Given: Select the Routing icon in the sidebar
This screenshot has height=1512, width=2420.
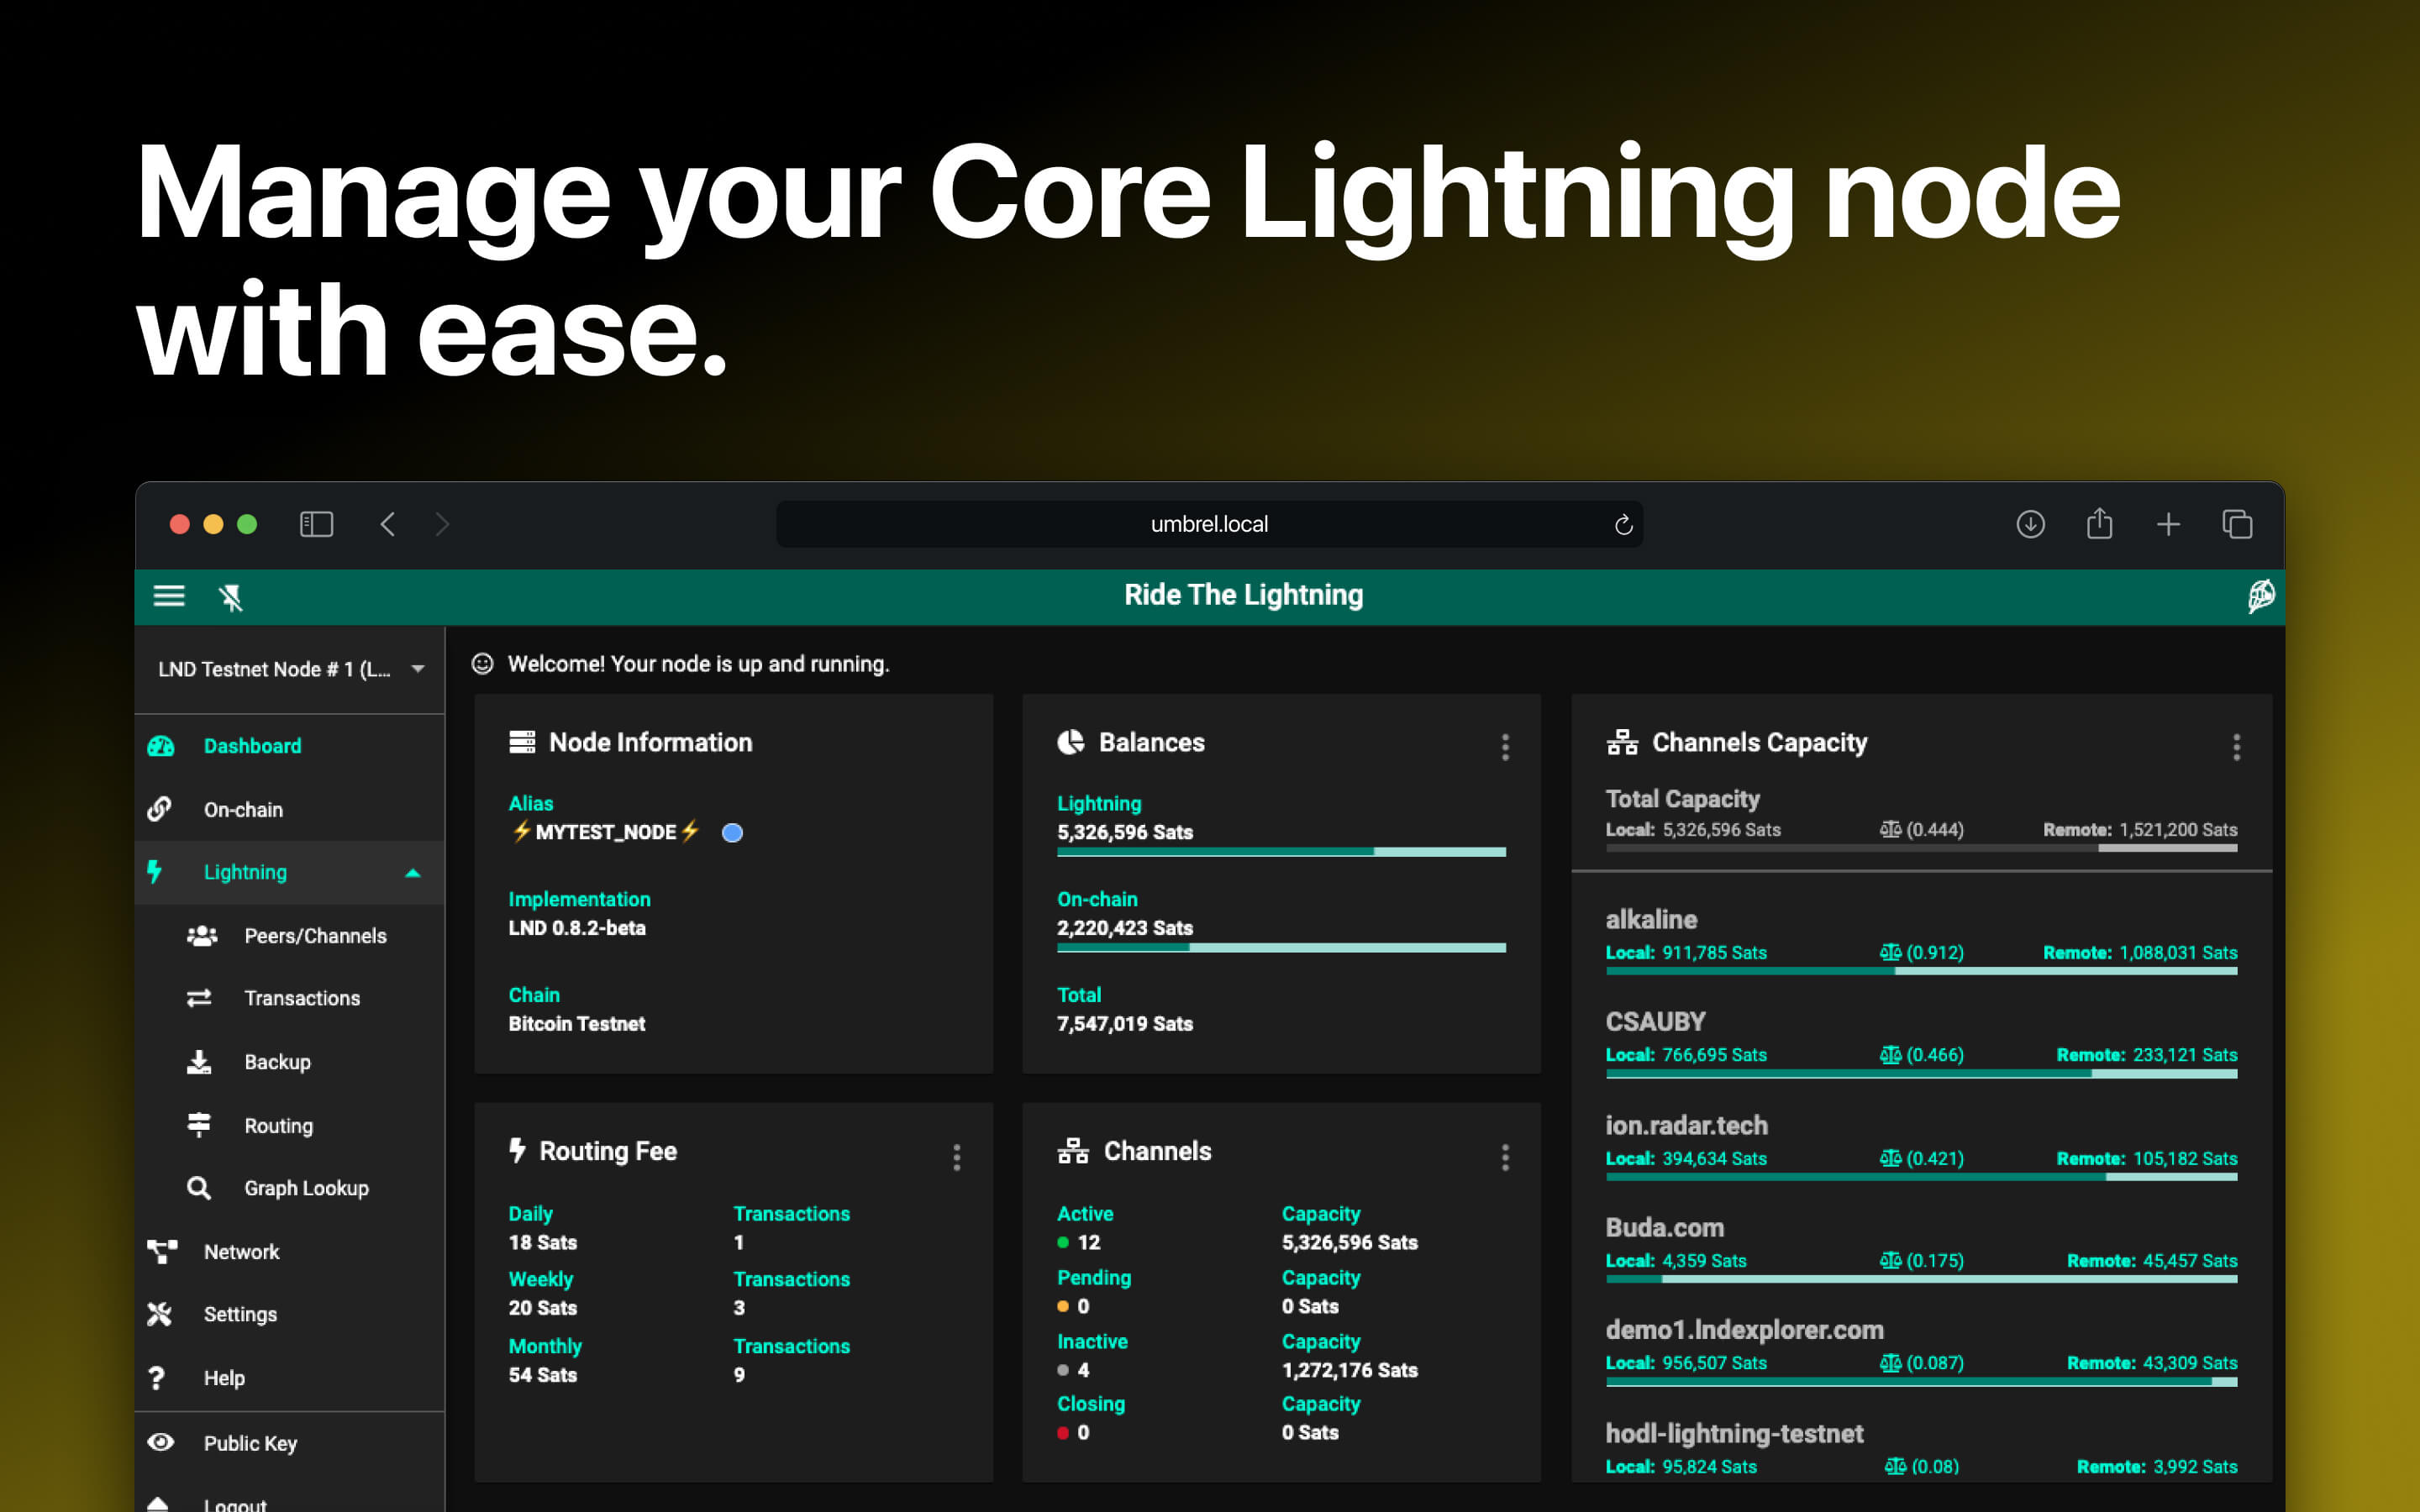Looking at the screenshot, I should (199, 1124).
